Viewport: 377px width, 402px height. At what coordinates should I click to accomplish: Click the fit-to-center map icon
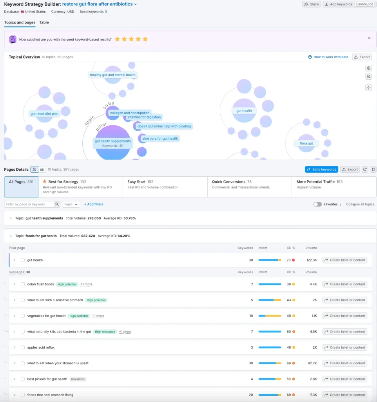click(x=368, y=88)
